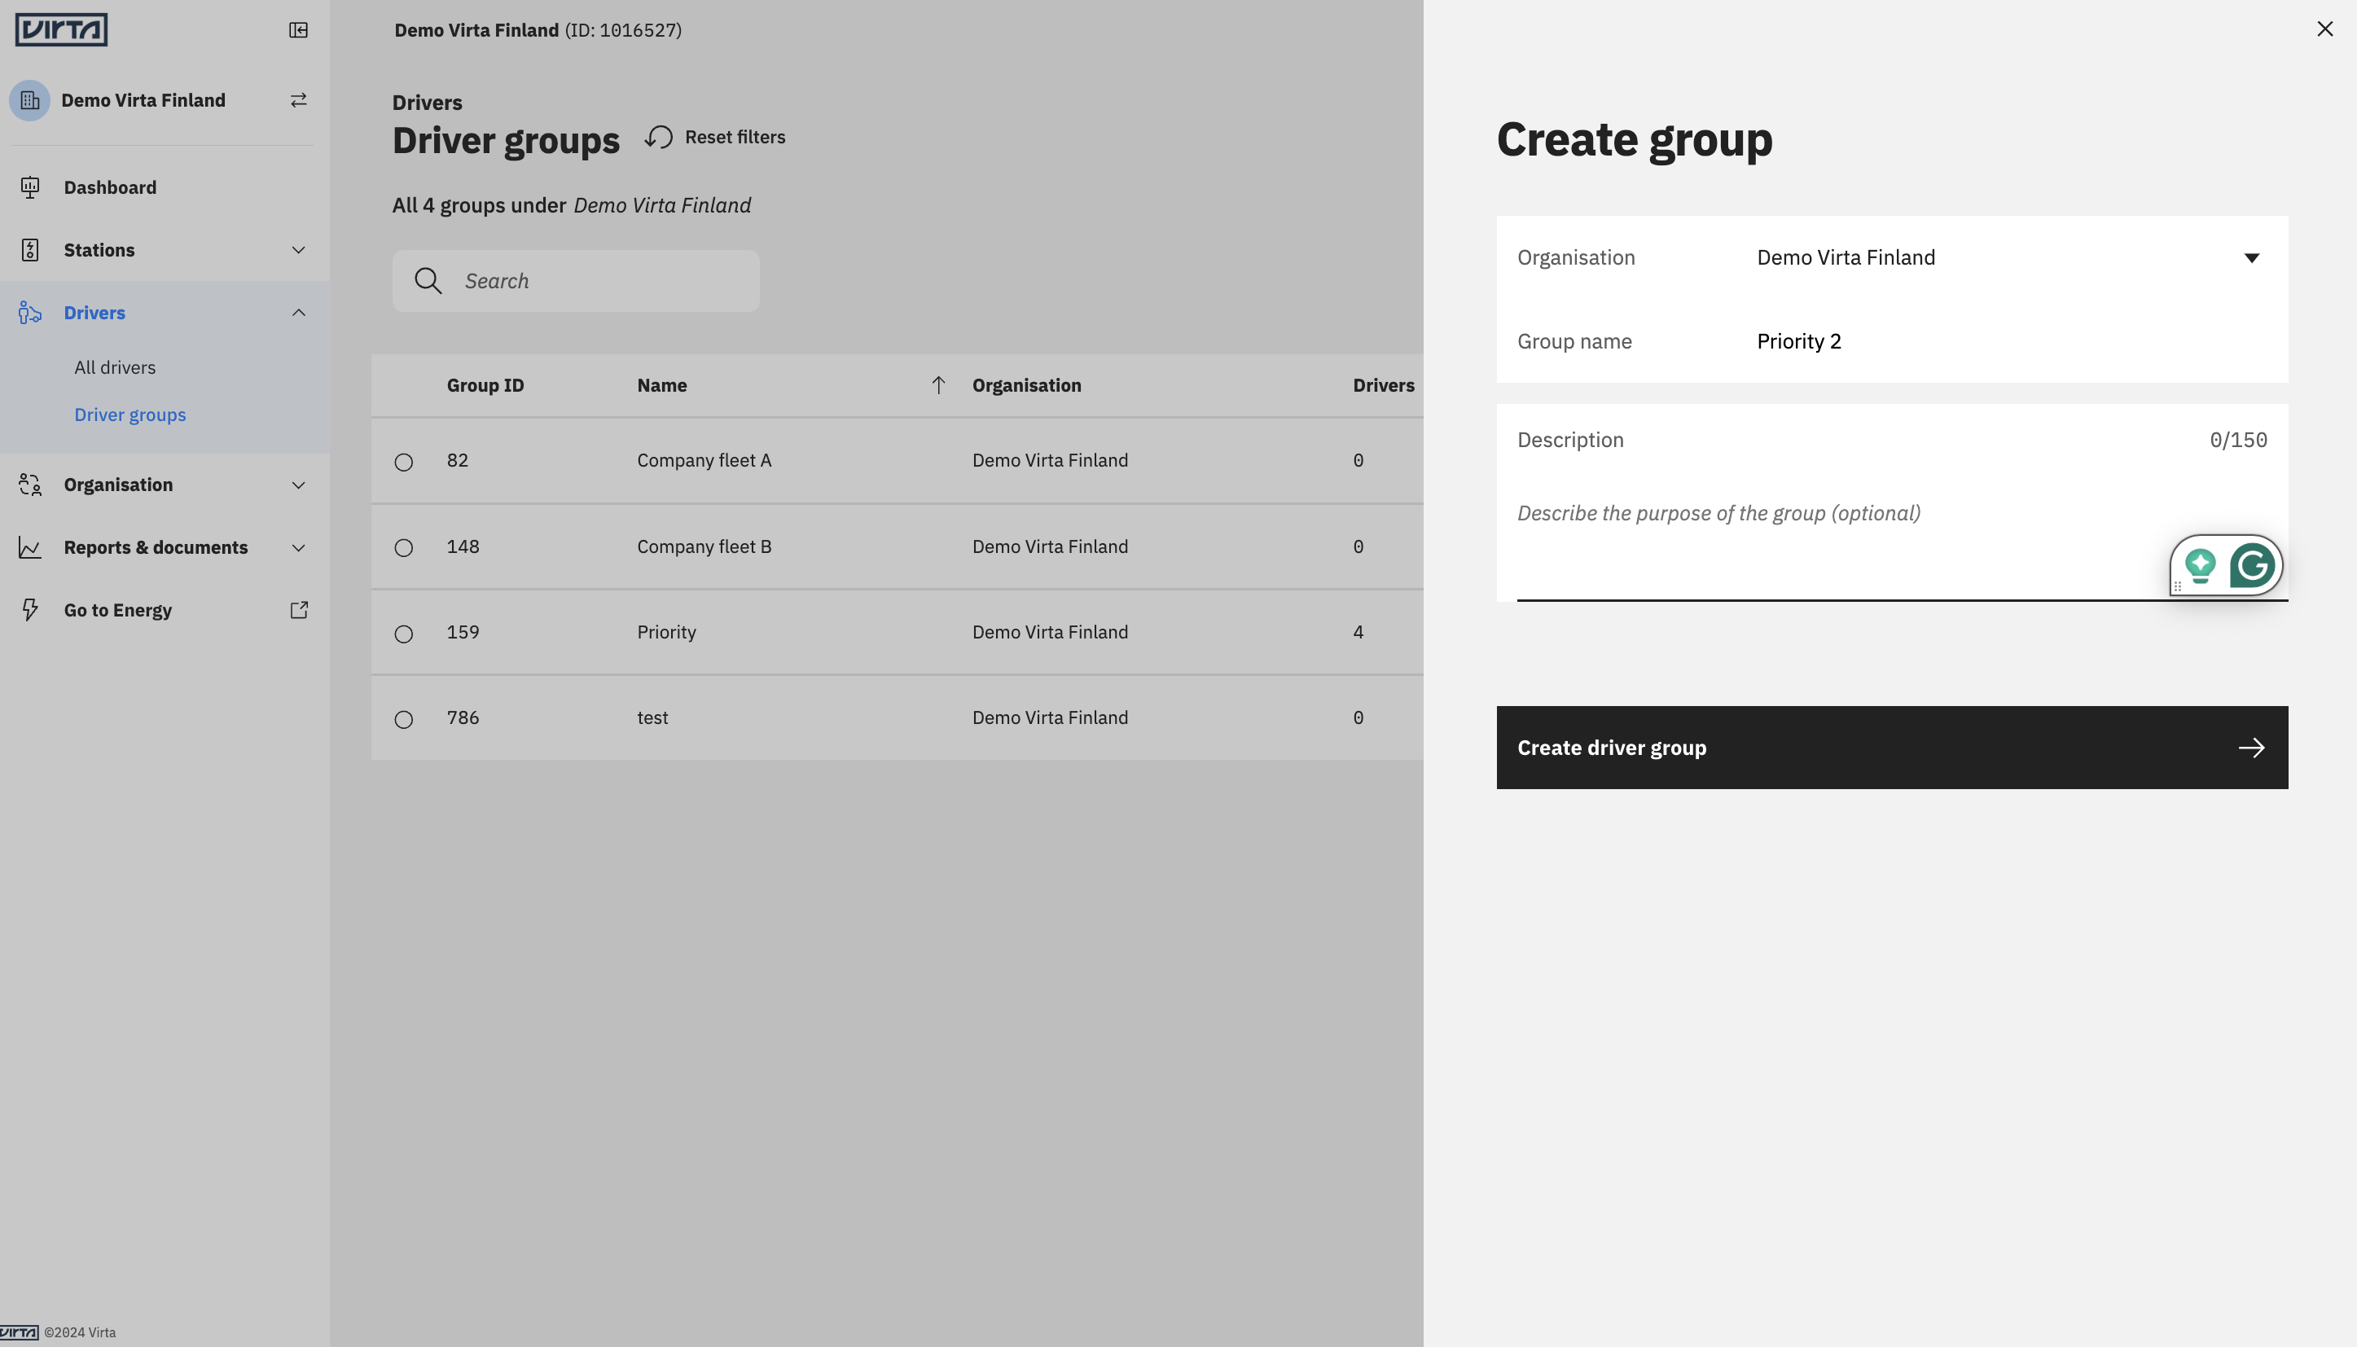Click the Group name field Priority 2
Viewport: 2357px width, 1347px height.
pyautogui.click(x=2011, y=341)
